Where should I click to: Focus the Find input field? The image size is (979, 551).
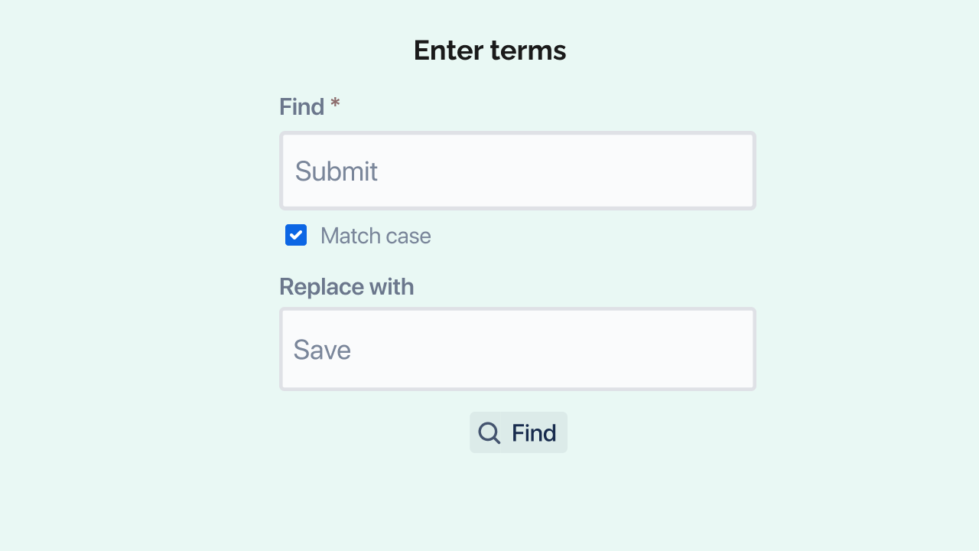[517, 171]
